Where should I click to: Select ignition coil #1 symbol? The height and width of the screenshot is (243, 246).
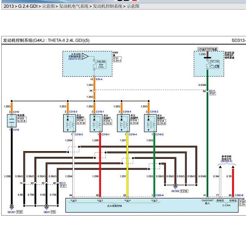pyautogui.click(x=96, y=123)
